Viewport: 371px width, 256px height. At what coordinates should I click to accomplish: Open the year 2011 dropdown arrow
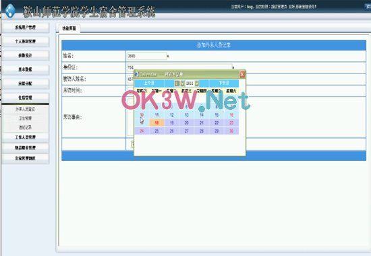click(x=197, y=84)
